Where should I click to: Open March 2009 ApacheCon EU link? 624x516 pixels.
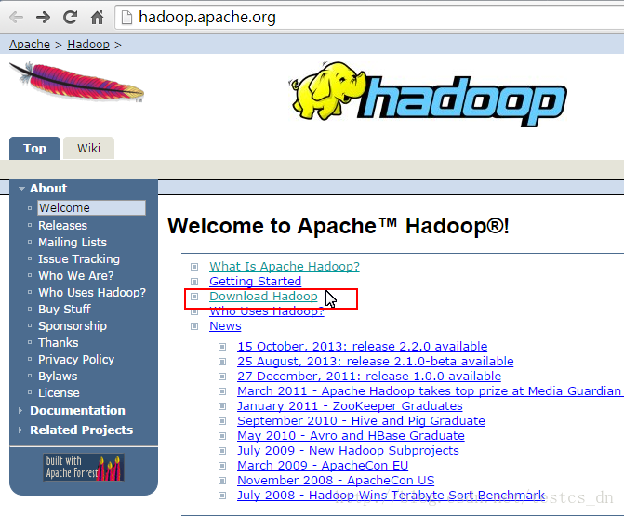click(323, 466)
